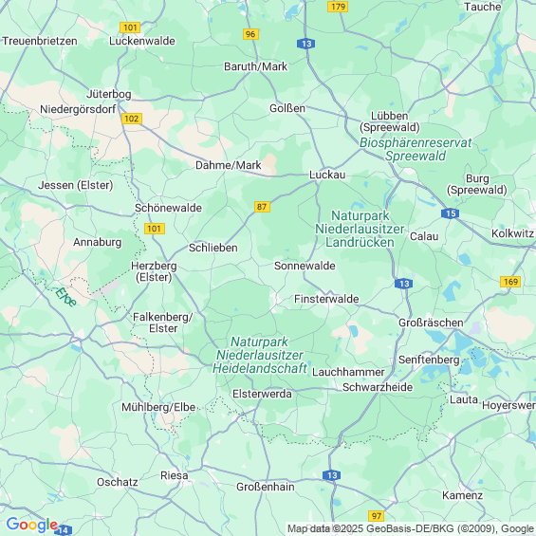536x536 pixels.
Task: Open the Map data copyright attribution
Action: pos(411,528)
